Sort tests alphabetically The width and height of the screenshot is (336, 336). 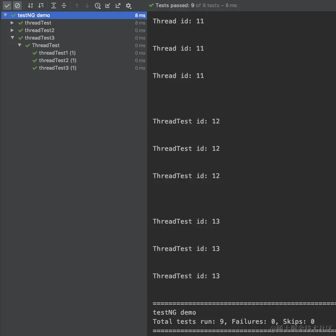pos(30,6)
